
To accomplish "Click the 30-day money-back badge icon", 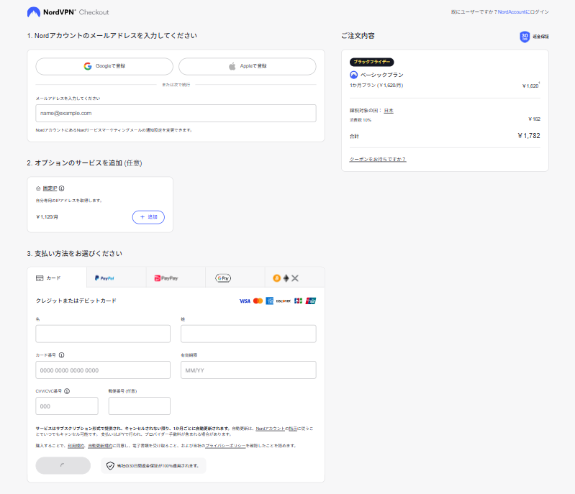I will click(x=525, y=36).
